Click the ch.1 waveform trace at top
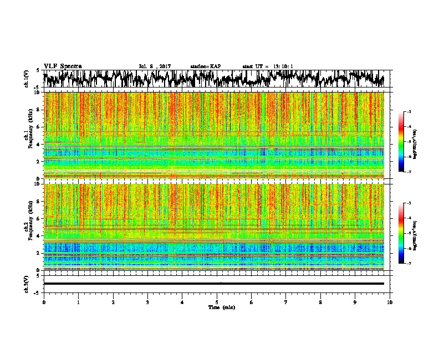Viewport: 439px width, 339px height. [x=214, y=79]
